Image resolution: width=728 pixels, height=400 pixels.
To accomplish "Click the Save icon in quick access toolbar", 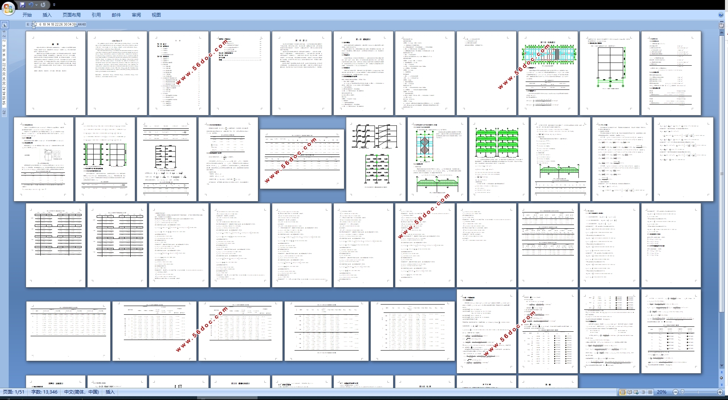I will [23, 5].
